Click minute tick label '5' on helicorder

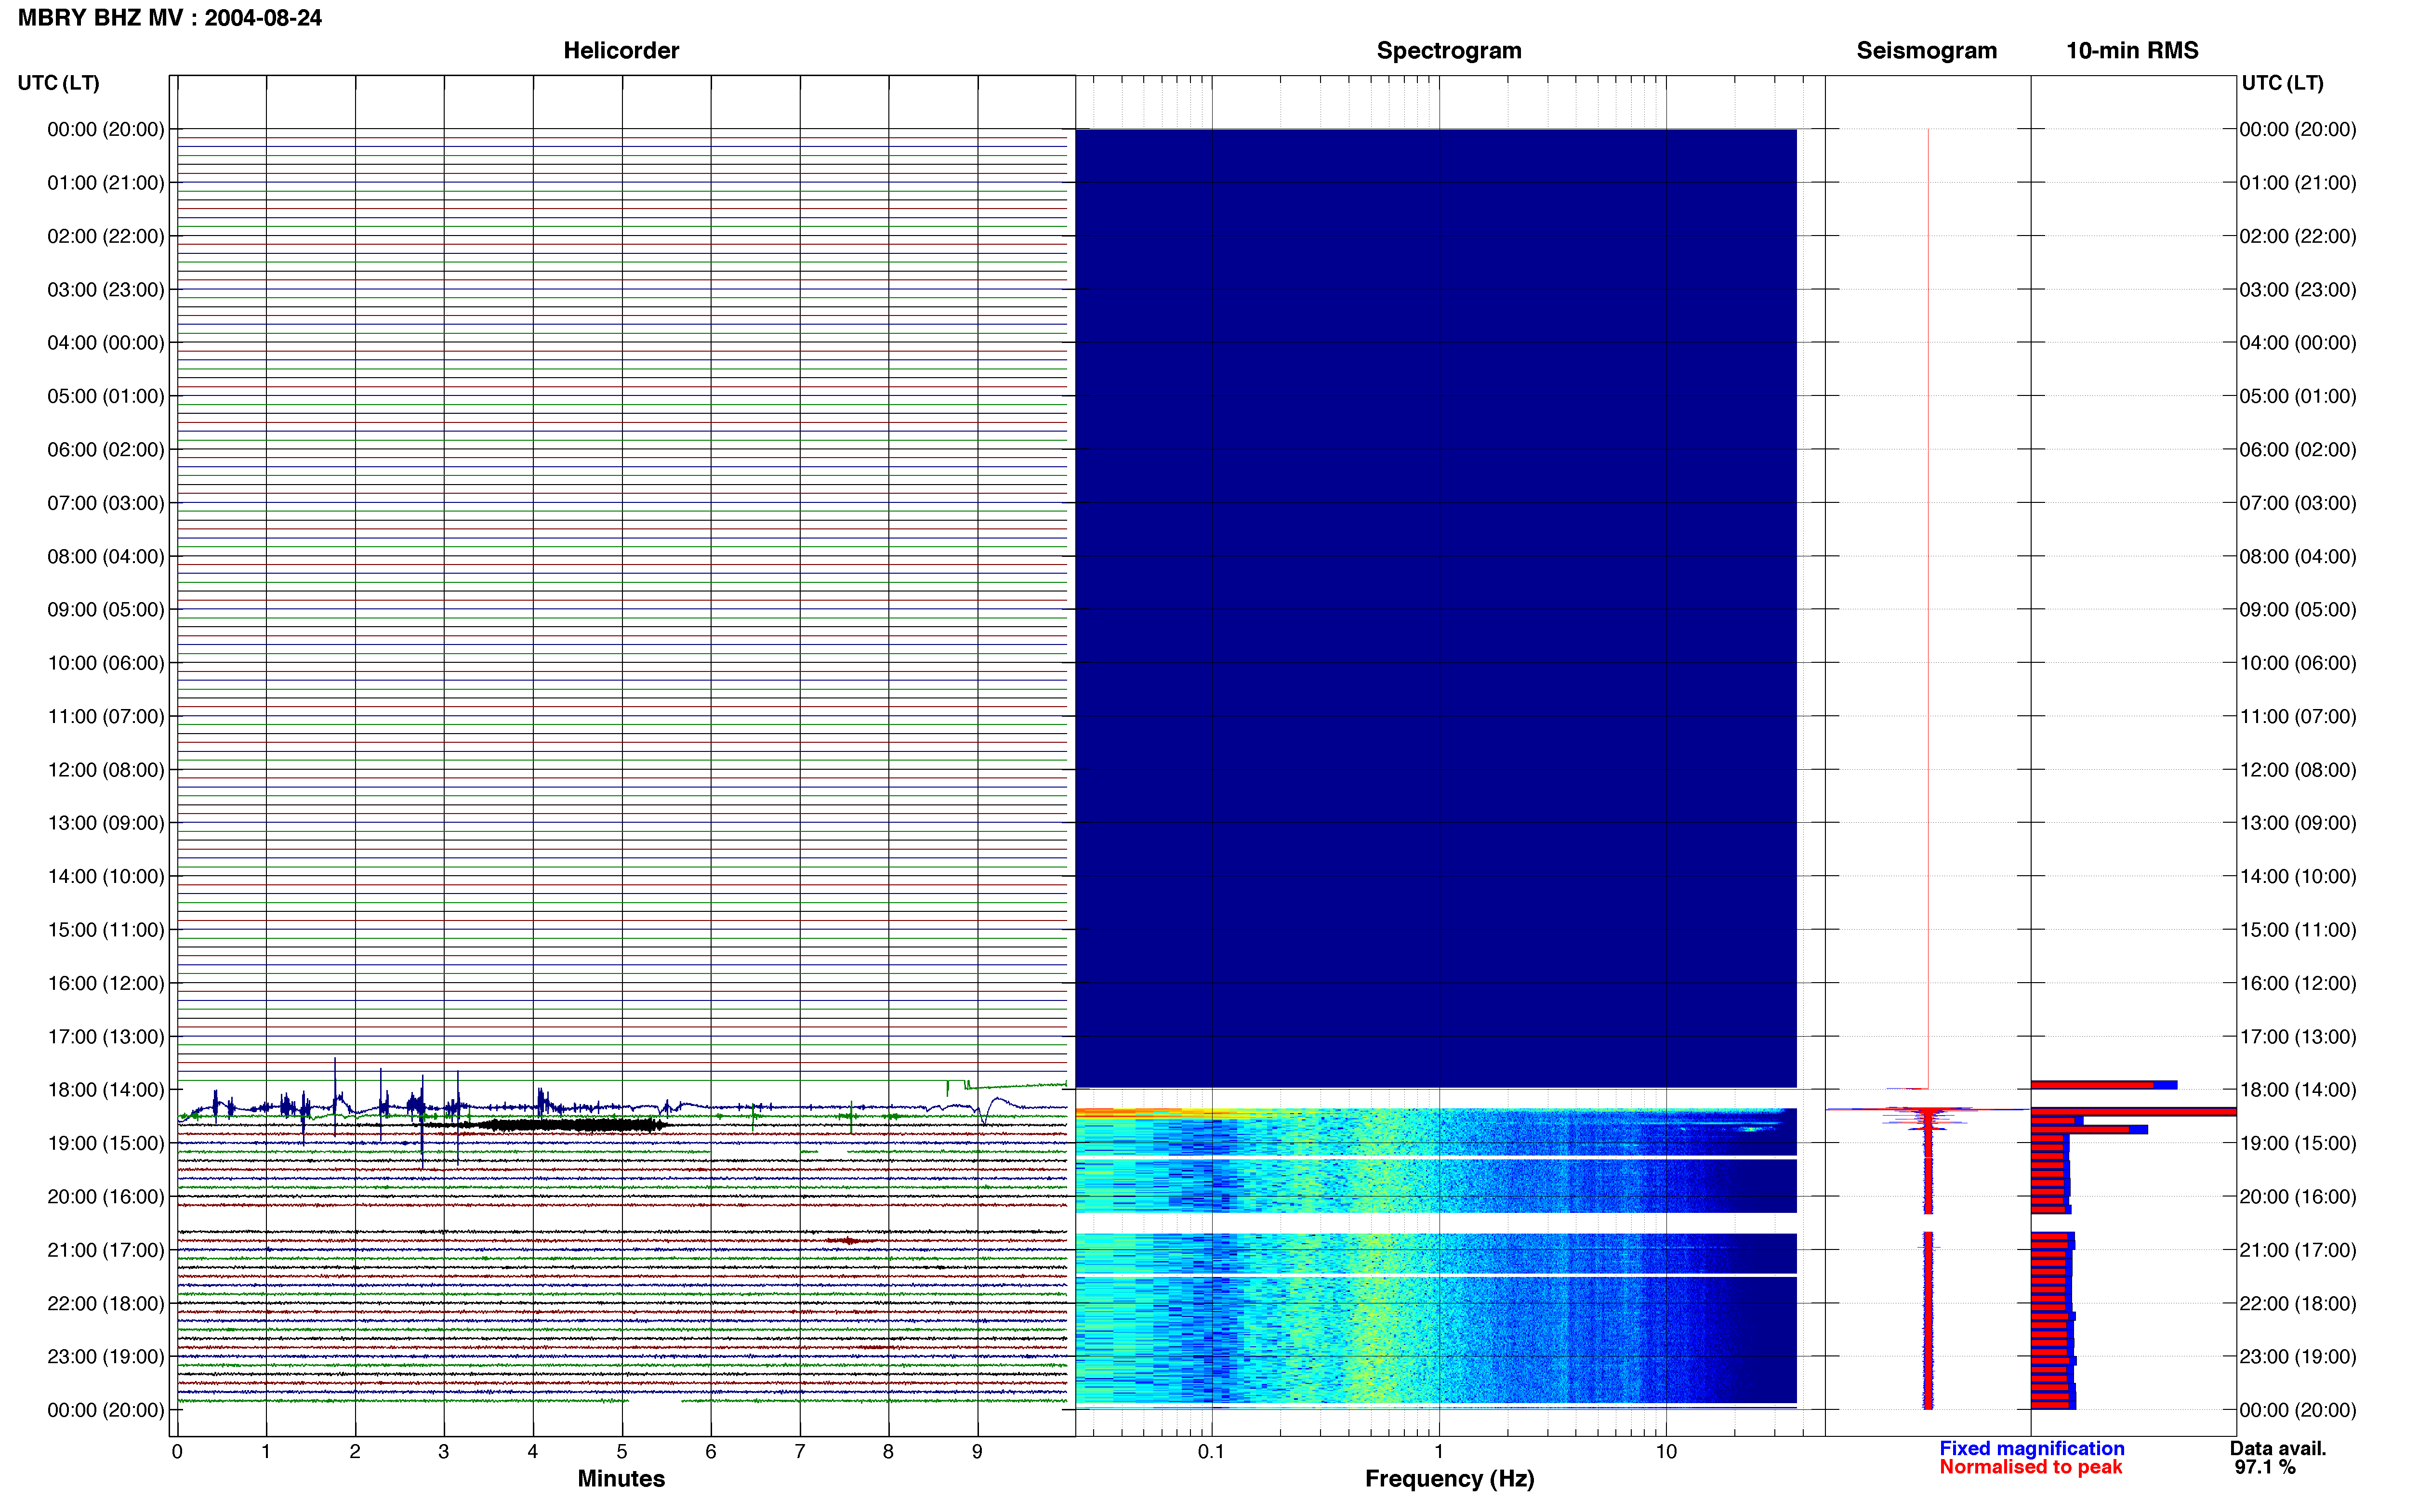click(622, 1452)
